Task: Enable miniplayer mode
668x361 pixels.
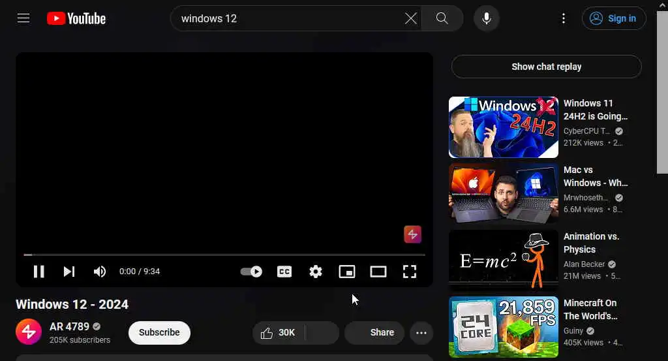Action: pos(347,272)
